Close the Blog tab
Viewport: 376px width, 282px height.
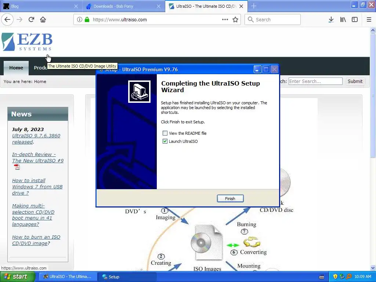(x=76, y=6)
